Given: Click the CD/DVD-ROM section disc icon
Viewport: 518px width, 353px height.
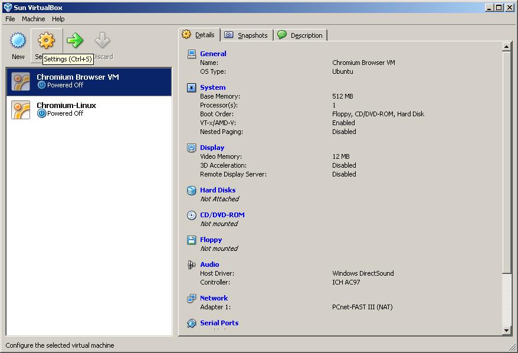Looking at the screenshot, I should coord(192,215).
